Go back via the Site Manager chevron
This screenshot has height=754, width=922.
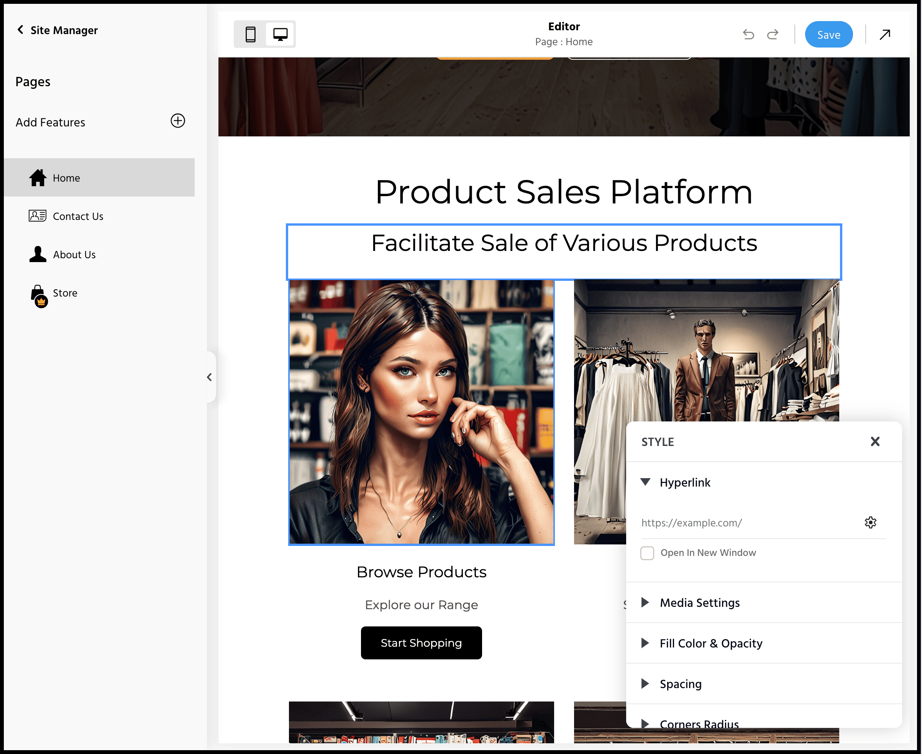pos(20,30)
